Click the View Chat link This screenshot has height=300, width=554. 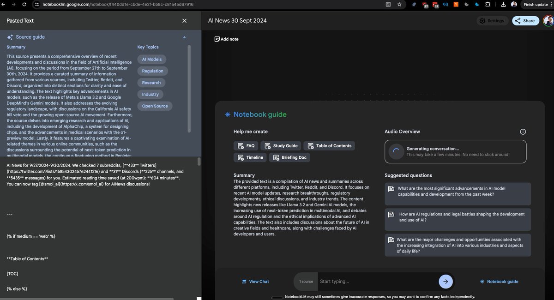(255, 282)
